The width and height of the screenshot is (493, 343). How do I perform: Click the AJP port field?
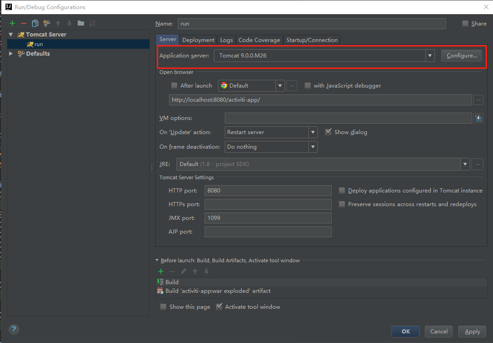[268, 232]
